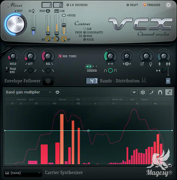The height and width of the screenshot is (180, 177).
Task: Click the green band shape ring knob
Action: (x=110, y=70)
